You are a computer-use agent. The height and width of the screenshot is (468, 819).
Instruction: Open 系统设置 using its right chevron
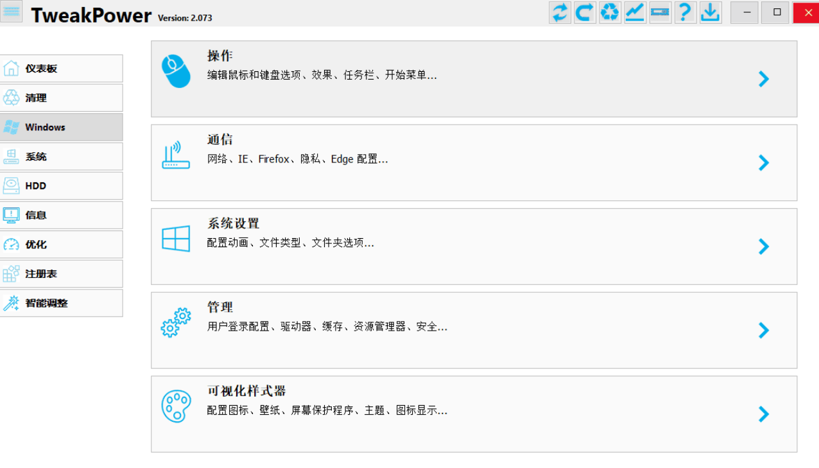[764, 247]
